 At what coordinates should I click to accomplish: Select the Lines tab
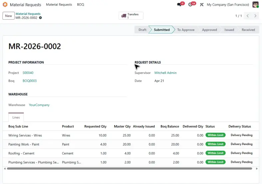coord(16,117)
